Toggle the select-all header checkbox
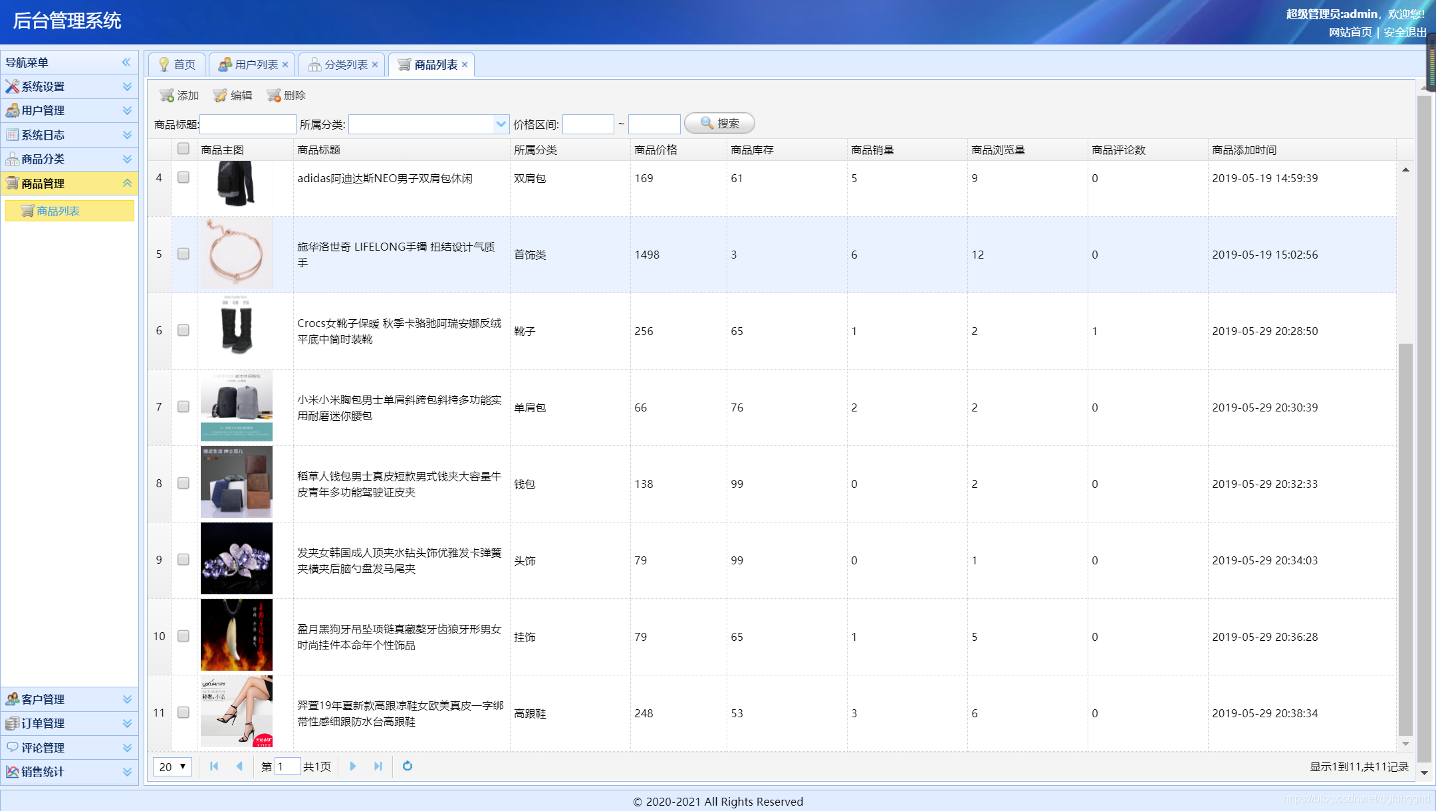Image resolution: width=1436 pixels, height=811 pixels. tap(183, 149)
